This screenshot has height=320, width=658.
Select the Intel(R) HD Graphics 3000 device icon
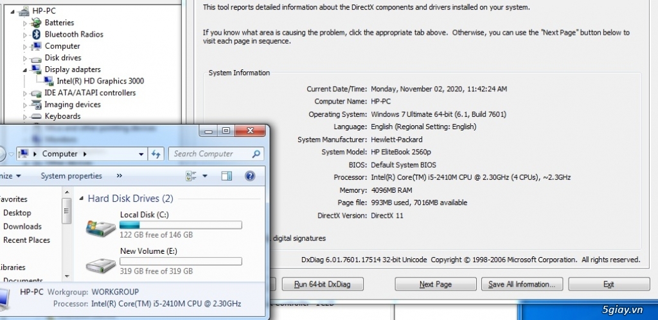click(x=49, y=81)
